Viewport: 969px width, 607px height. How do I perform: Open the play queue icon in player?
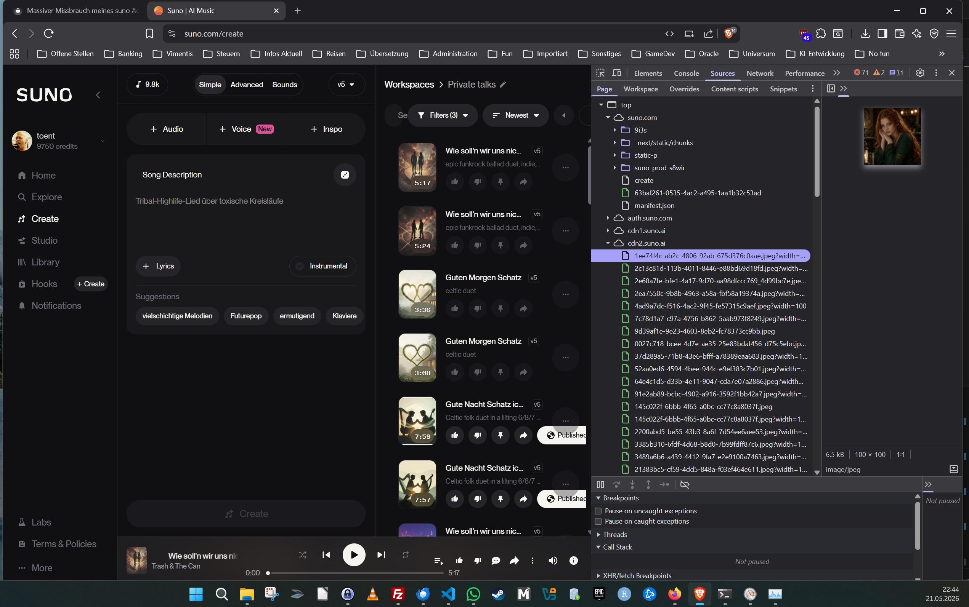[438, 561]
